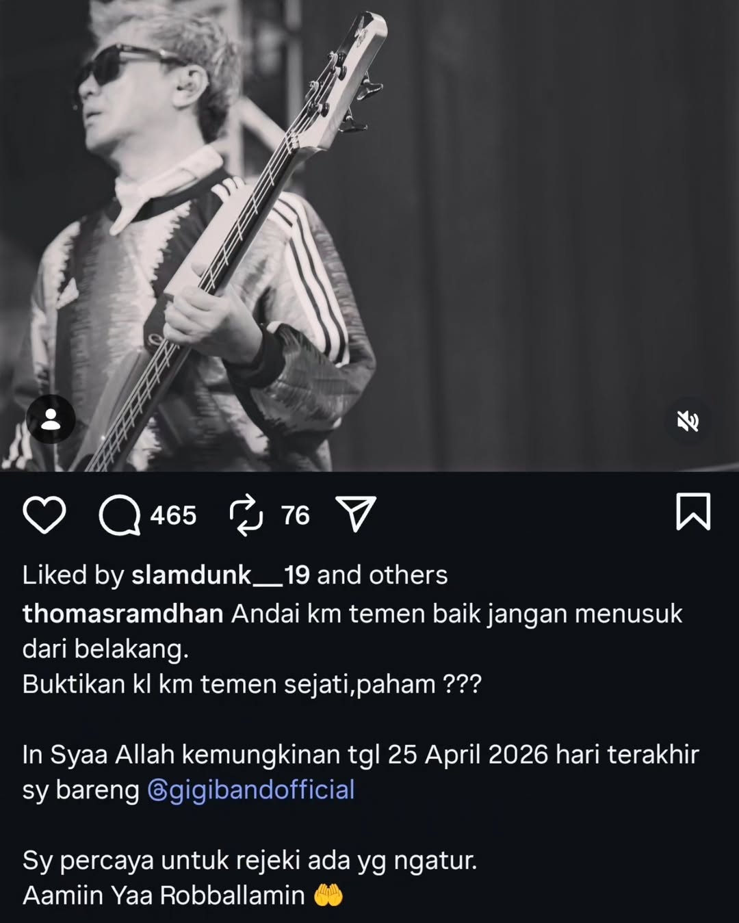Tap the "Aamiin Yaa Robballamin" closing line
Screen dimensions: 739x923
[182, 895]
